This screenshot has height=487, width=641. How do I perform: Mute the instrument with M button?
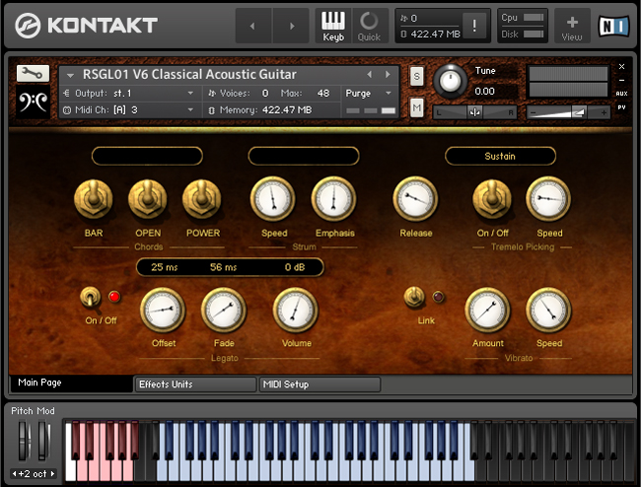tap(416, 107)
